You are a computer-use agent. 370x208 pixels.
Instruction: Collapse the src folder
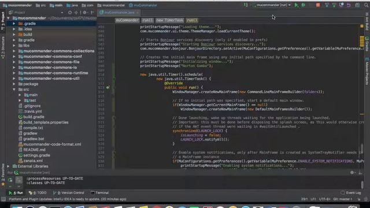[14, 90]
